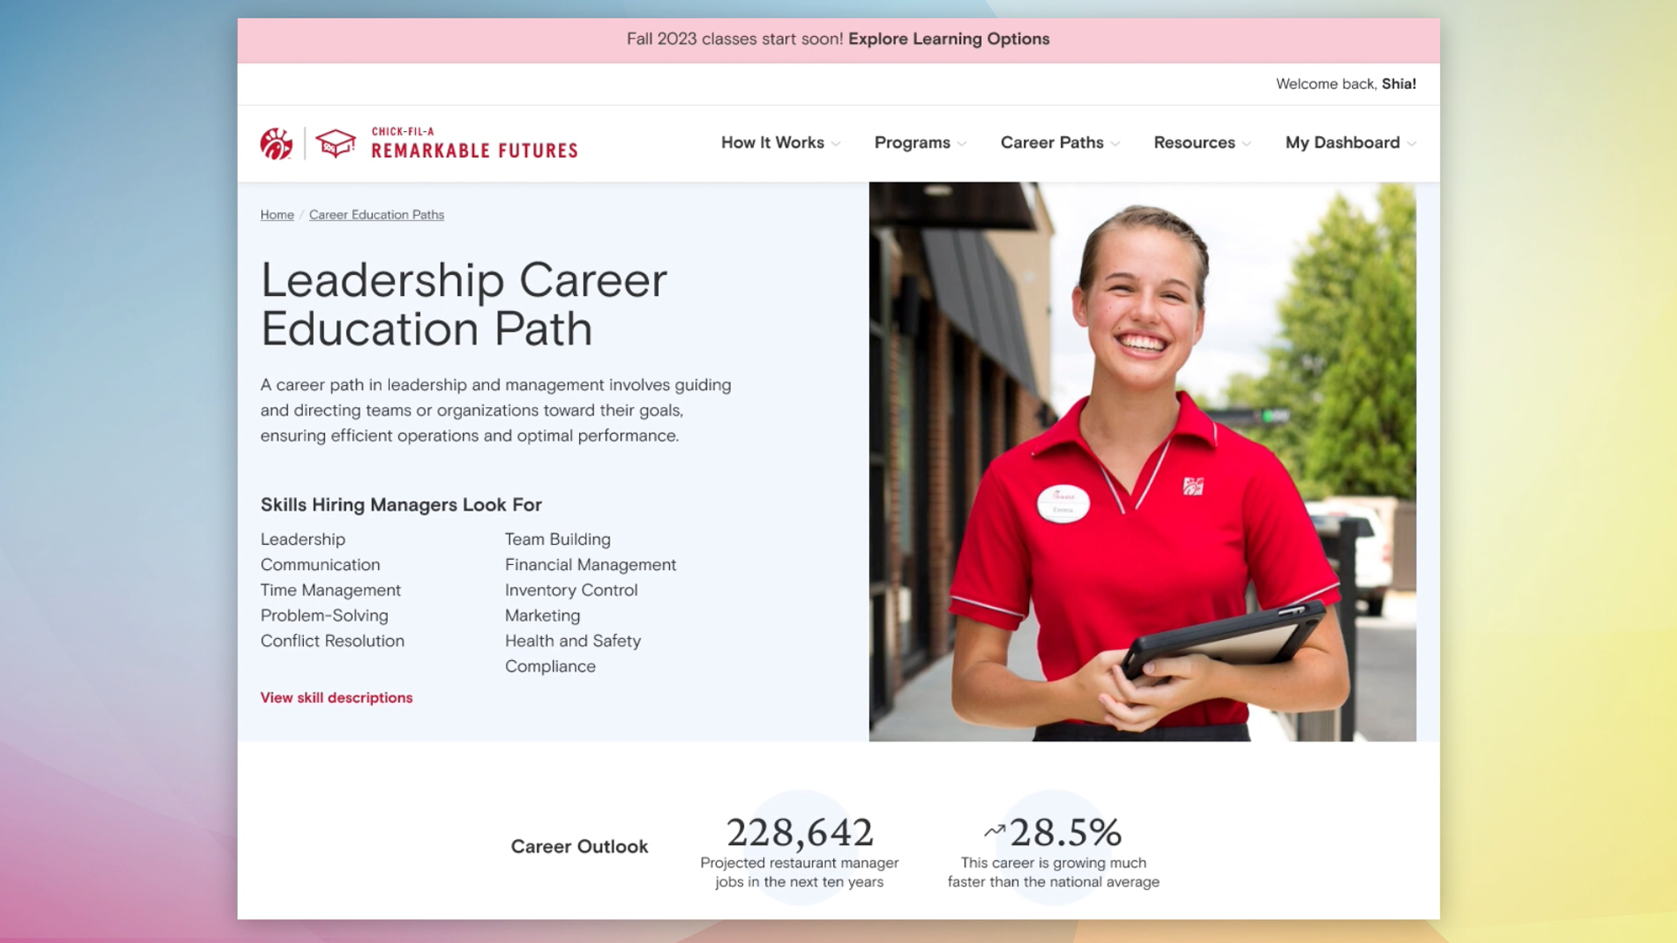
Task: Go to the Home breadcrumb link
Action: click(x=277, y=215)
